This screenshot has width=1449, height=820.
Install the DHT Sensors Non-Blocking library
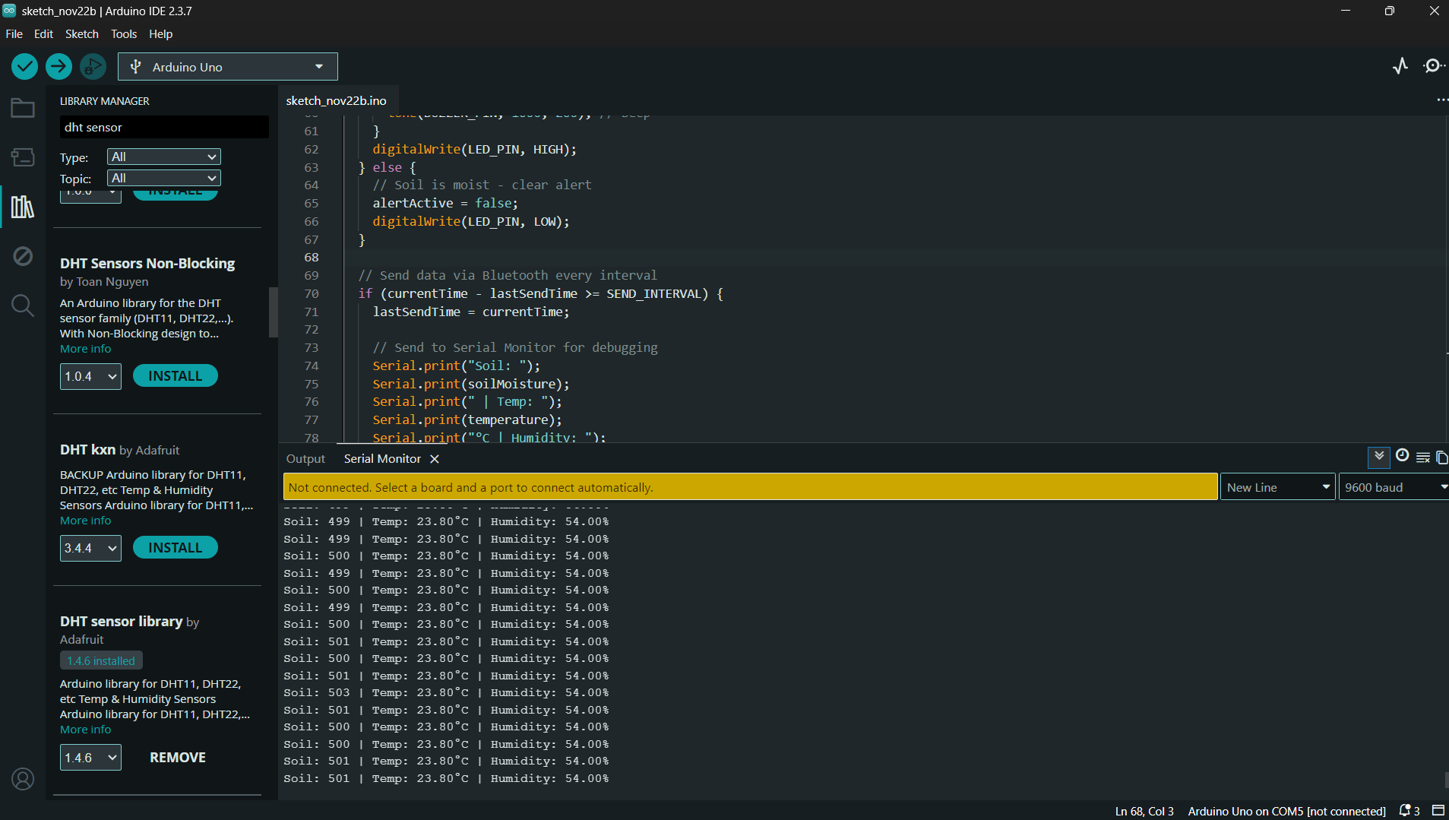(176, 376)
